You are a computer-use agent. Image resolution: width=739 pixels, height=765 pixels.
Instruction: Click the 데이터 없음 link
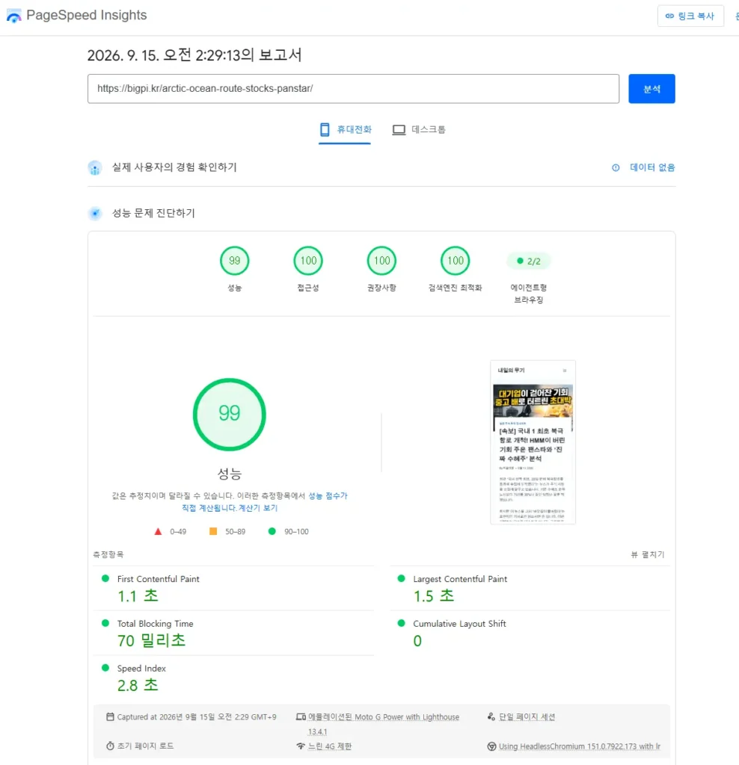(652, 168)
